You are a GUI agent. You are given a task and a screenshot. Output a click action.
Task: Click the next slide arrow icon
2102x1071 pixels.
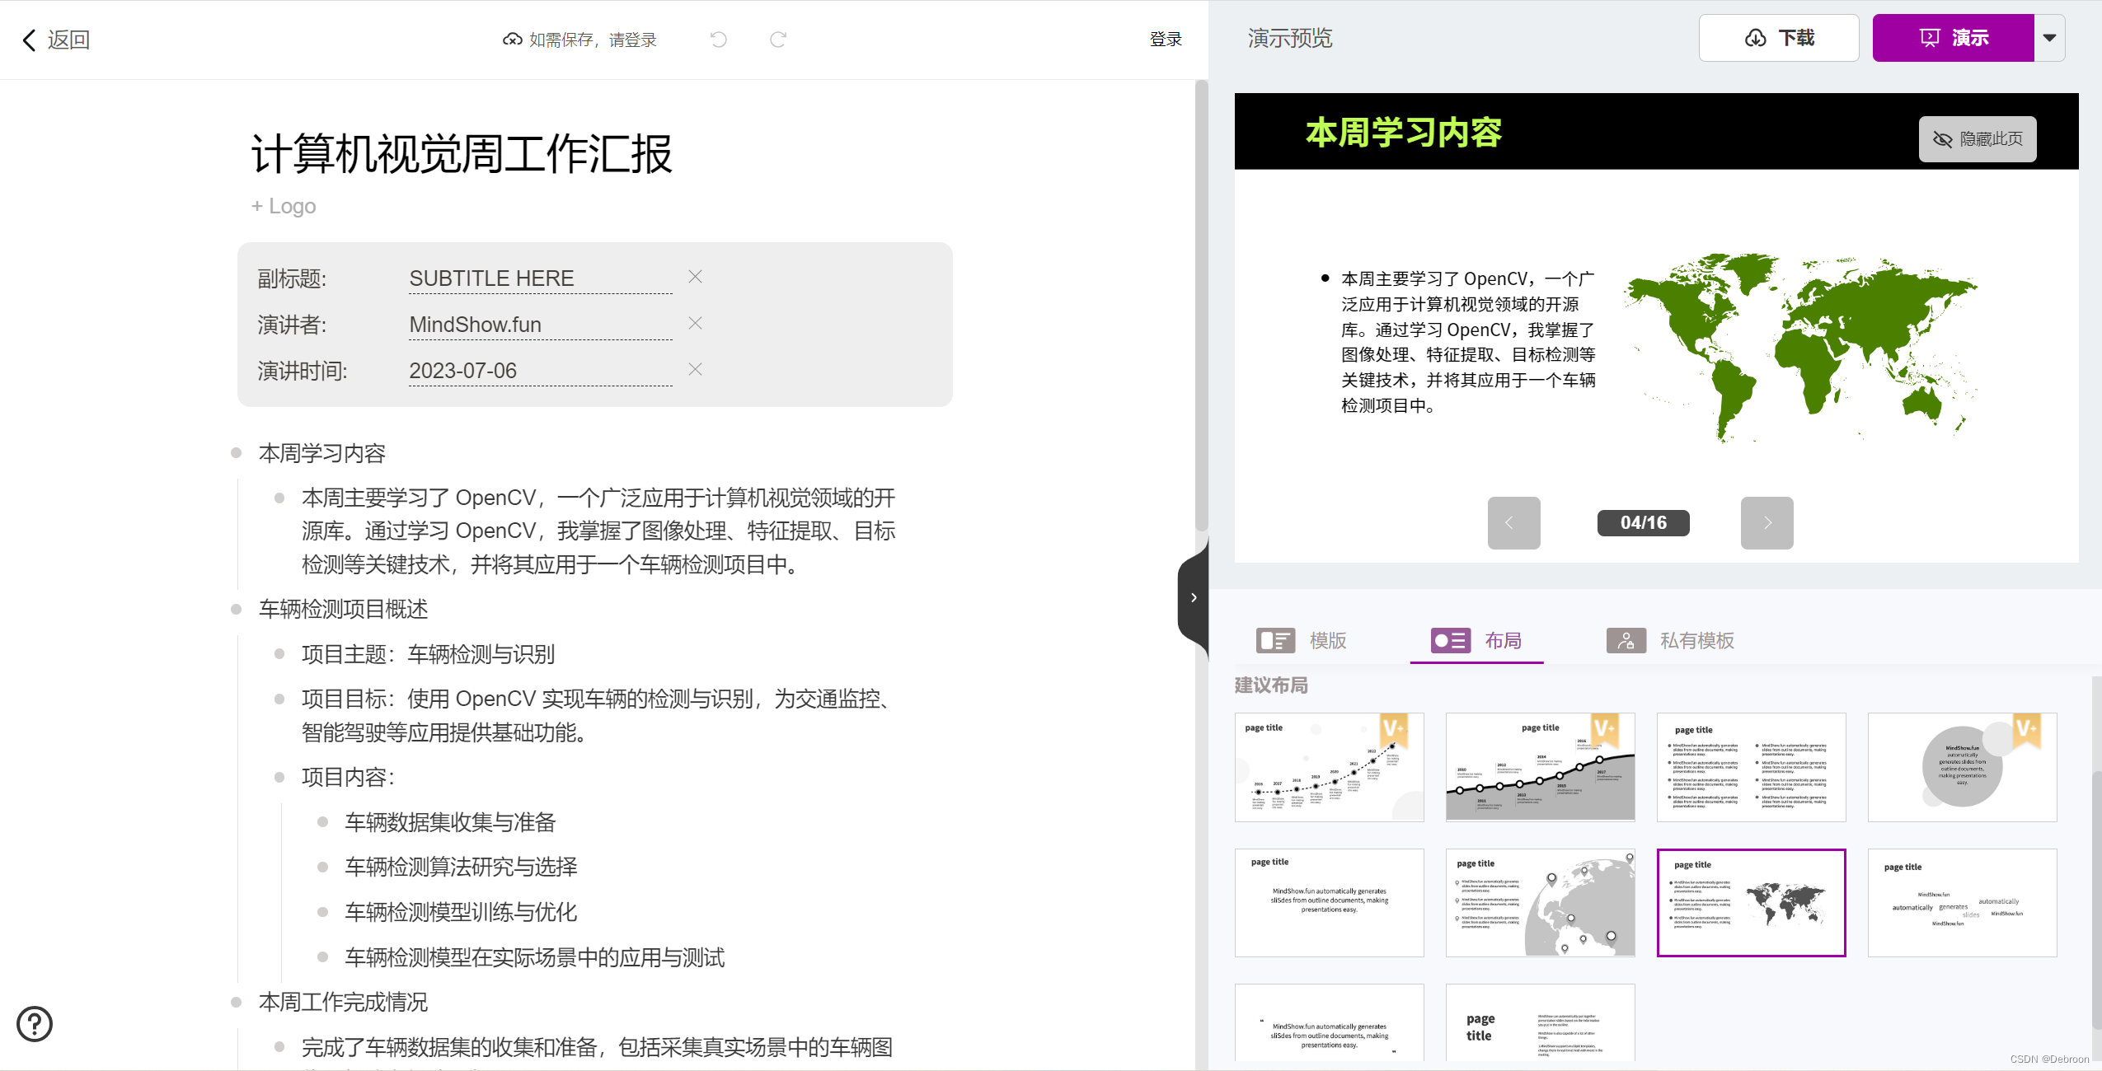[x=1767, y=523]
